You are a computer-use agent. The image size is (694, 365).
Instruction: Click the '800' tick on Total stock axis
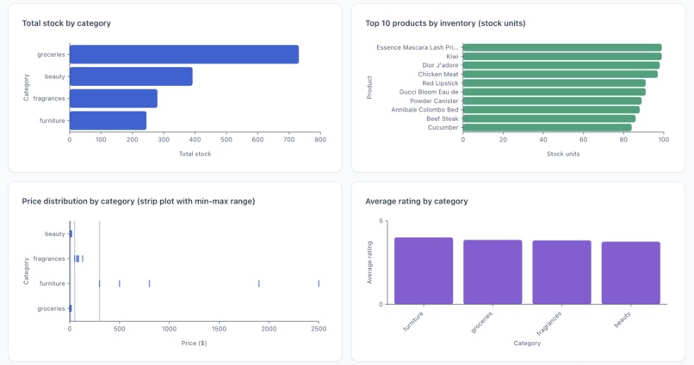pos(320,139)
